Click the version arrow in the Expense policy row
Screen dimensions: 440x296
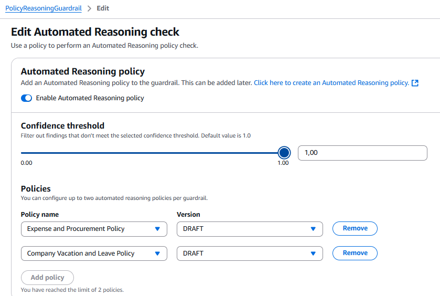(313, 229)
